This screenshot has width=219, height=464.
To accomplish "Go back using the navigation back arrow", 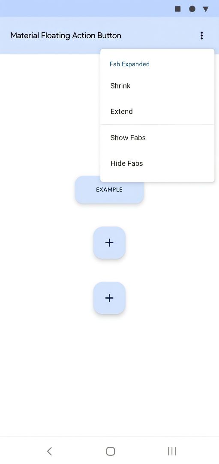I will pyautogui.click(x=49, y=451).
